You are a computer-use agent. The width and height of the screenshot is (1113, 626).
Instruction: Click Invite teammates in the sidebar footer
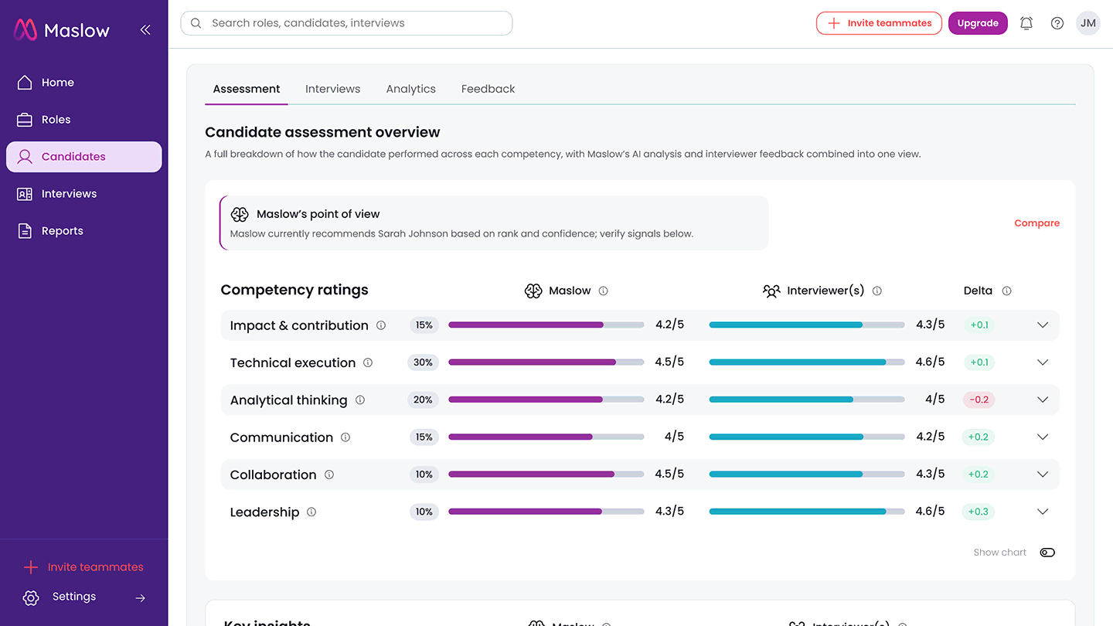point(83,567)
